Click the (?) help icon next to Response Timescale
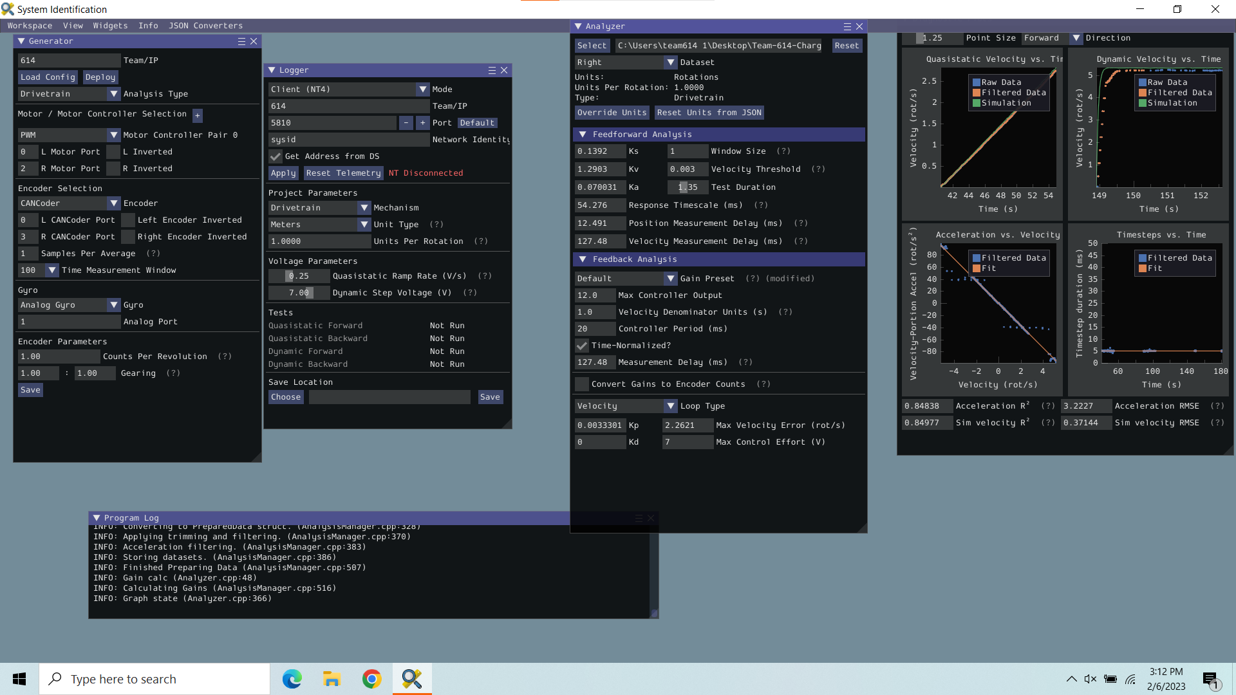1236x695 pixels. point(760,205)
